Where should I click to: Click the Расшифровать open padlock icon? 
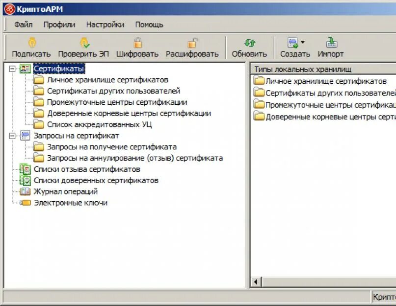pos(192,42)
